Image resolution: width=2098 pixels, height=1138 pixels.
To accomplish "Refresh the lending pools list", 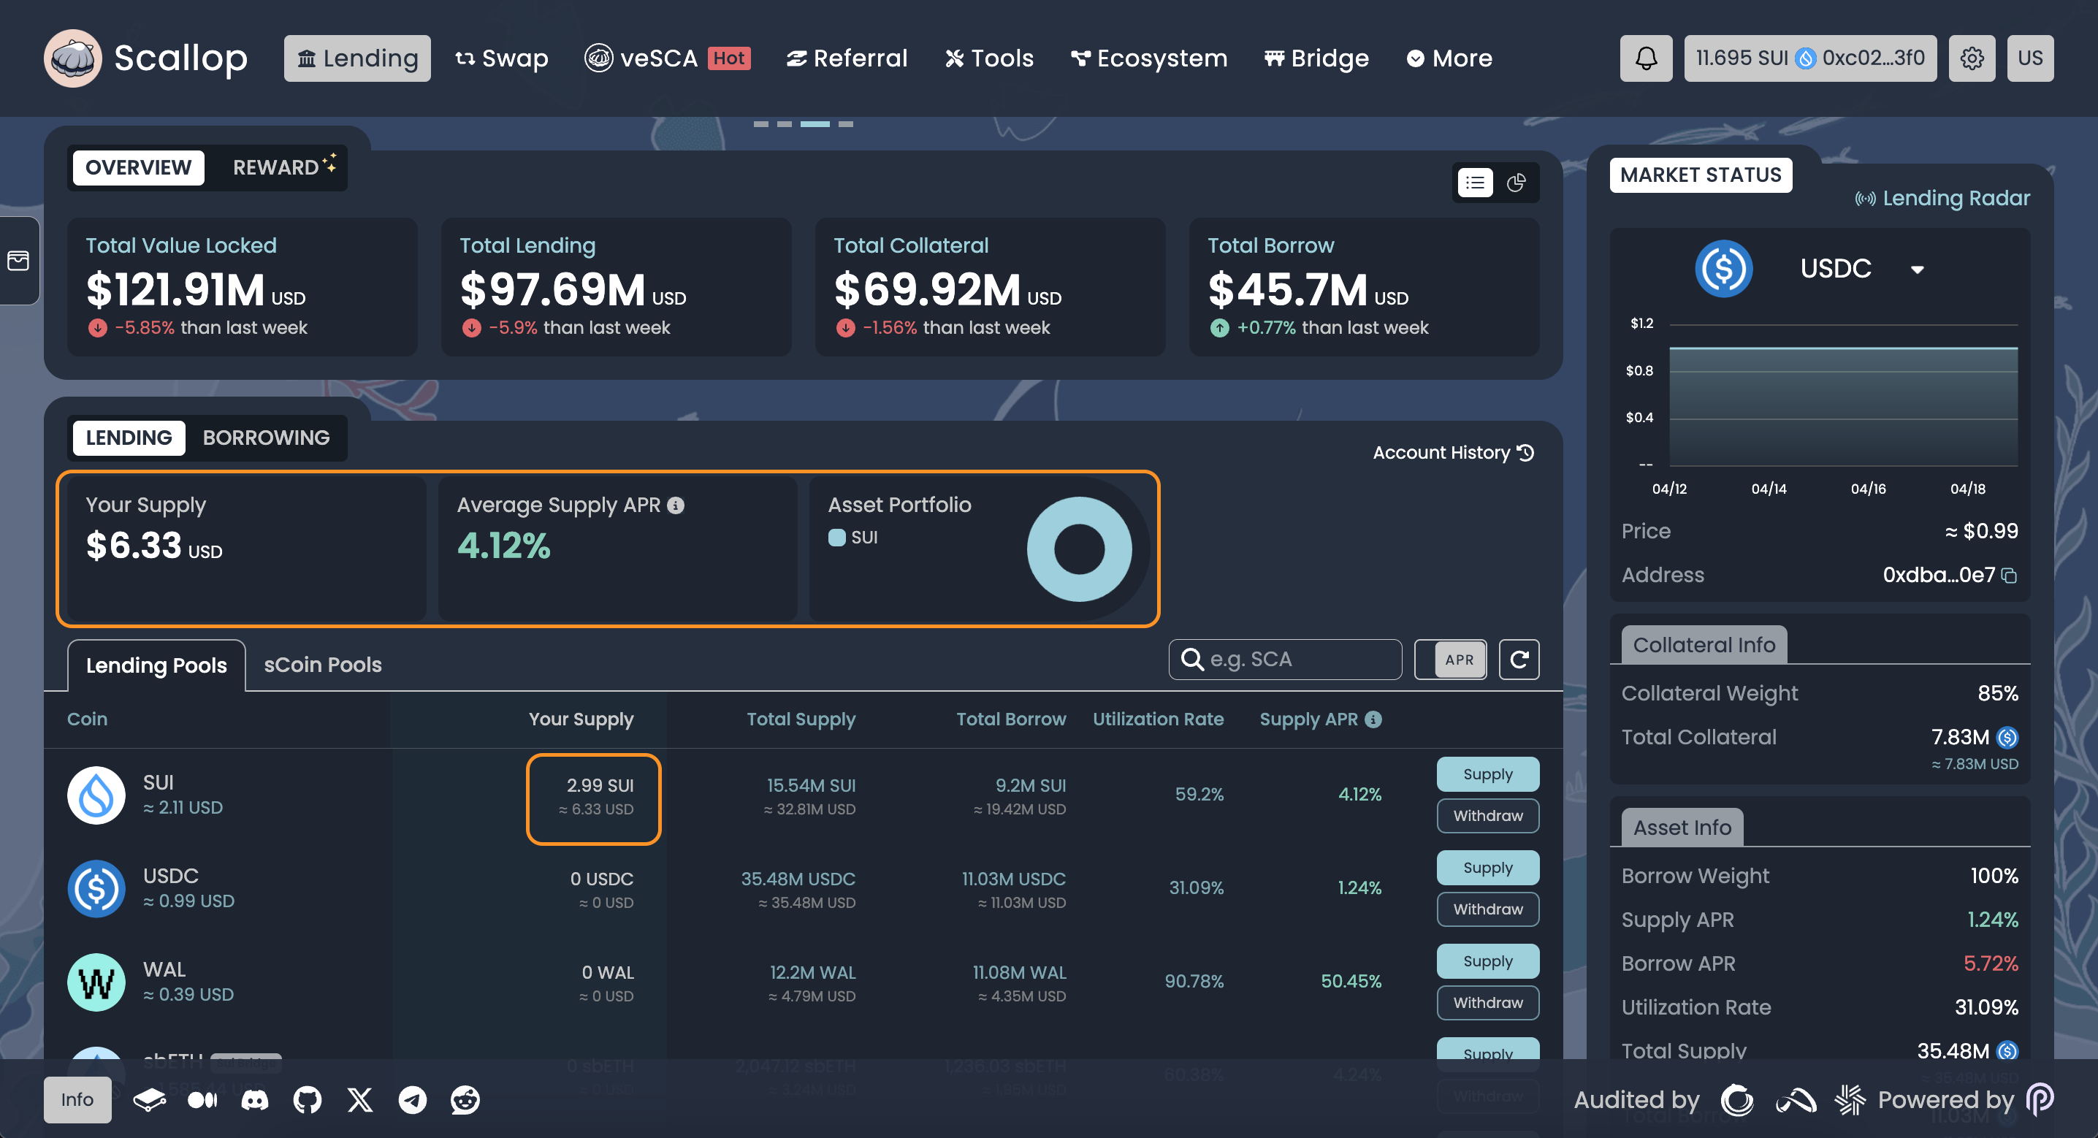I will click(1519, 659).
